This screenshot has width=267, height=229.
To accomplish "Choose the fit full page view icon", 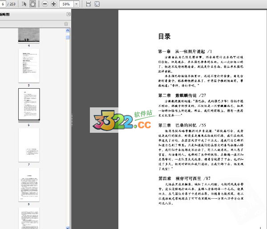I will point(97,4).
